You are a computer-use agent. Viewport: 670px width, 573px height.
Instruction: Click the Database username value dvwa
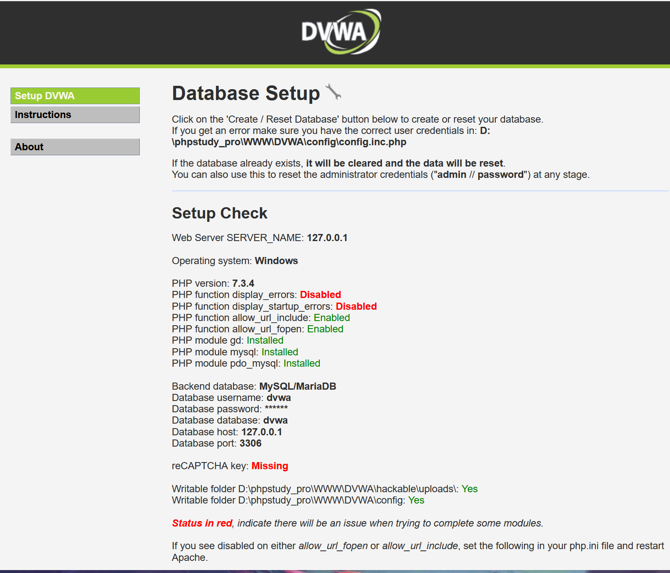(x=279, y=398)
